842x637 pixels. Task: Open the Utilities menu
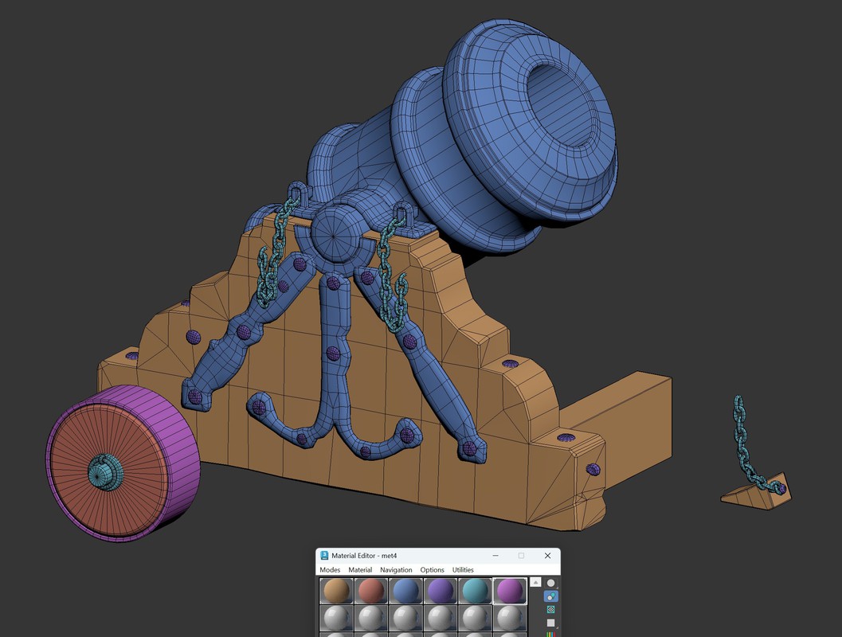tap(463, 570)
